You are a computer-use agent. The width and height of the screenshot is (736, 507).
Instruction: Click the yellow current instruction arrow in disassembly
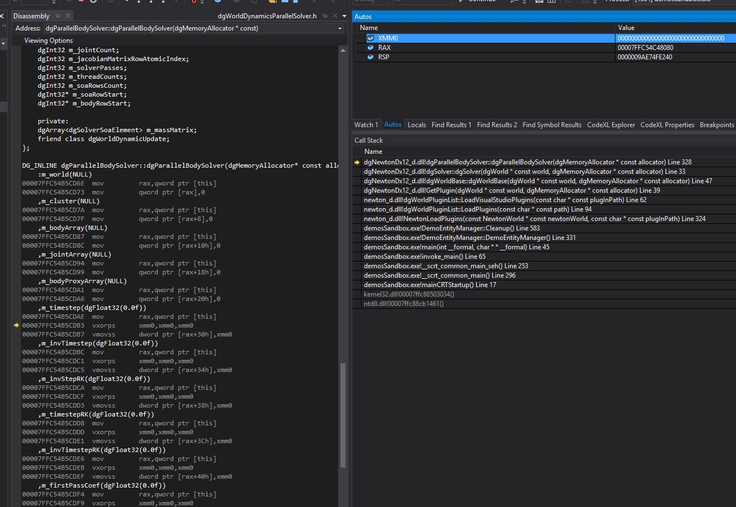coord(17,325)
